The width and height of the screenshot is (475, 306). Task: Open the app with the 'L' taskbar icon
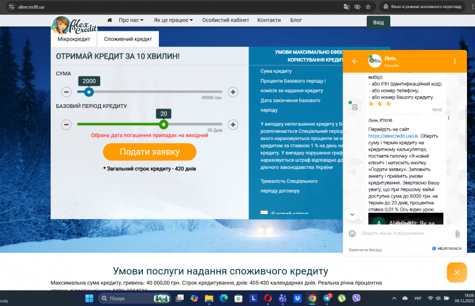click(253, 299)
